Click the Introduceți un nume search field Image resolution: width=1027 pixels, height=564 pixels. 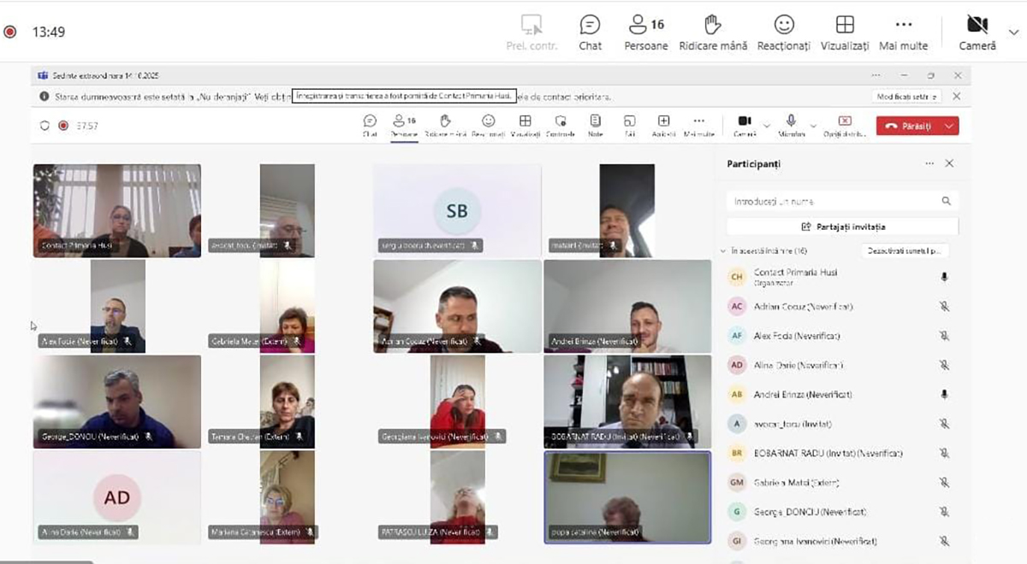834,202
